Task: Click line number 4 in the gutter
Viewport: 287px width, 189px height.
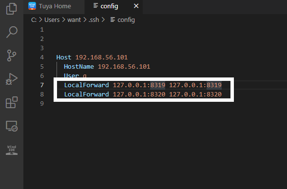Action: coord(42,57)
